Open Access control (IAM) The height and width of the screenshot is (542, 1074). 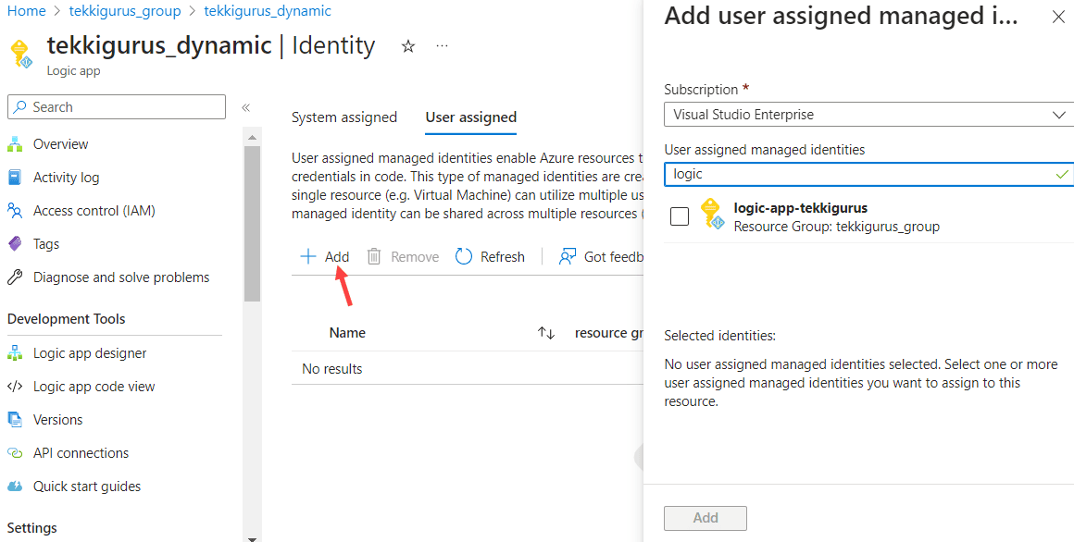(x=94, y=210)
